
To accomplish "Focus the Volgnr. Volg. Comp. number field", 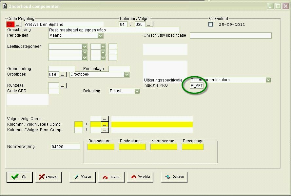I will pos(96,119).
